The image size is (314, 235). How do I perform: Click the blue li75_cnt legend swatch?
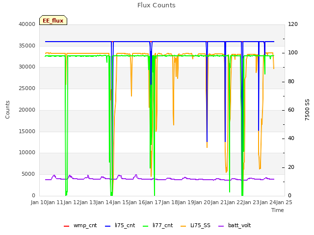(108, 226)
